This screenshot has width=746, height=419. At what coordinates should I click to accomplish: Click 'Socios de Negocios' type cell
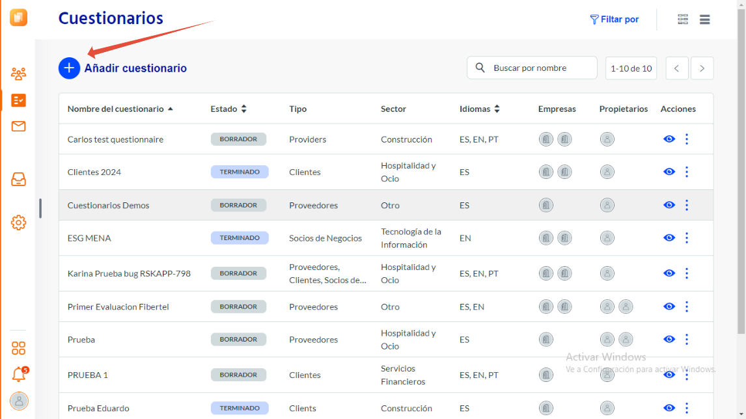click(x=325, y=237)
